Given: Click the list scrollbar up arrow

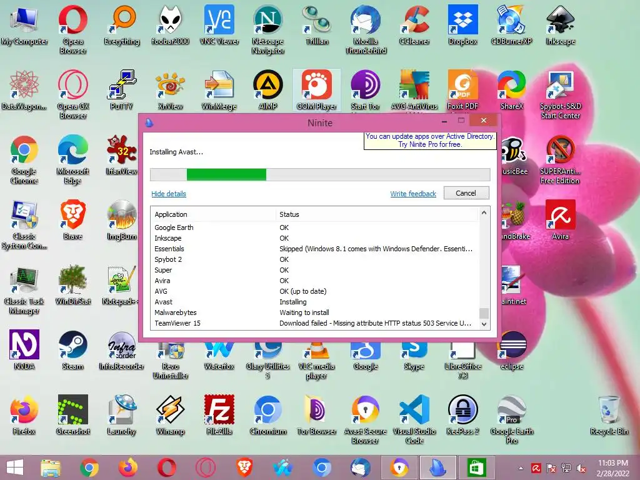Looking at the screenshot, I should 484,212.
